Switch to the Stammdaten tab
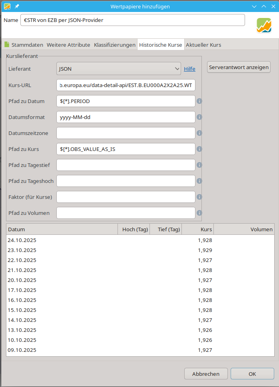The image size is (279, 387). click(x=24, y=45)
